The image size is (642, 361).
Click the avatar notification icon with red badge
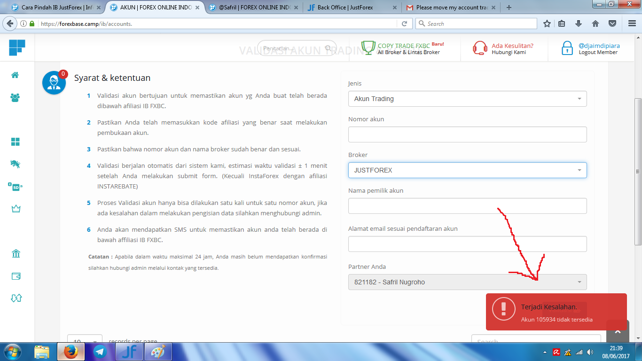pyautogui.click(x=54, y=83)
